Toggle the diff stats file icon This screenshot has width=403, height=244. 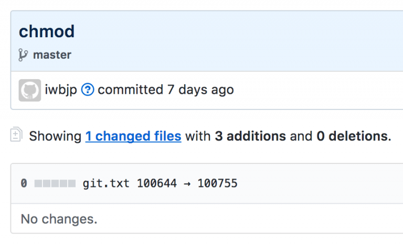(x=16, y=135)
